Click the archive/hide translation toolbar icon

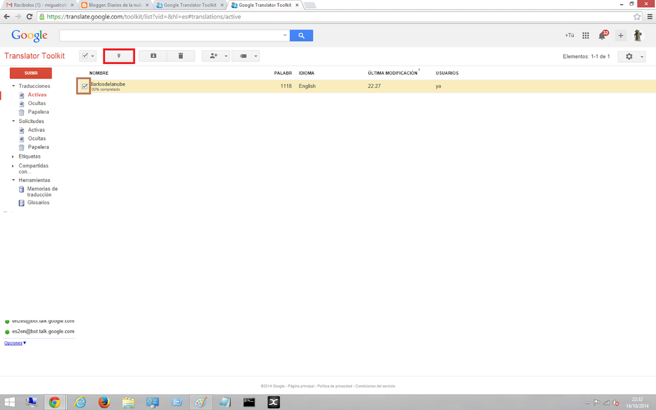(153, 56)
